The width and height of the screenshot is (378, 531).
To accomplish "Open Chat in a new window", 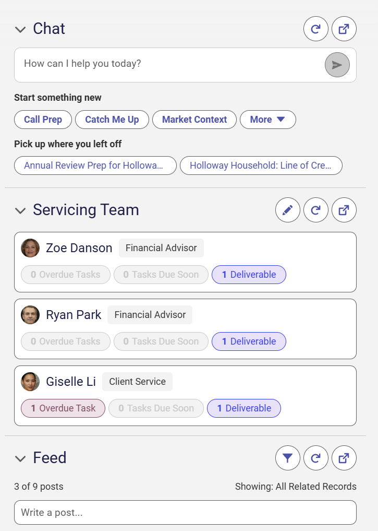I will 344,29.
